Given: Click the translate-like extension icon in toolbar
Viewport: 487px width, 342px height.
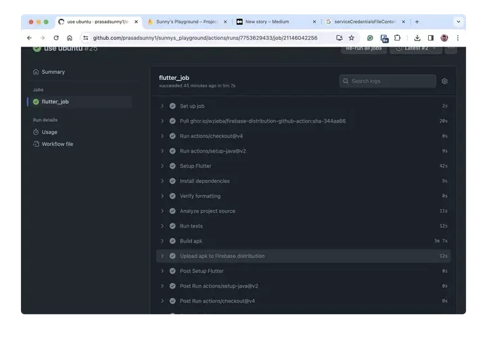Looking at the screenshot, I should (384, 38).
